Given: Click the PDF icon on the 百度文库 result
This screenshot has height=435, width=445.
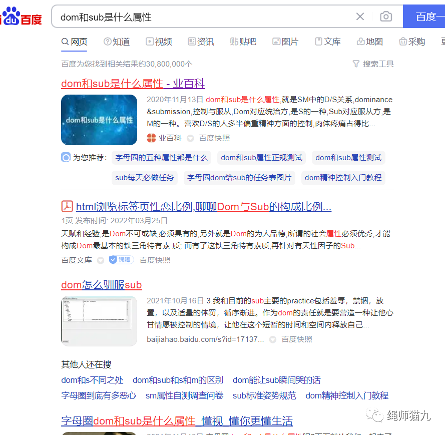Looking at the screenshot, I should click(68, 206).
